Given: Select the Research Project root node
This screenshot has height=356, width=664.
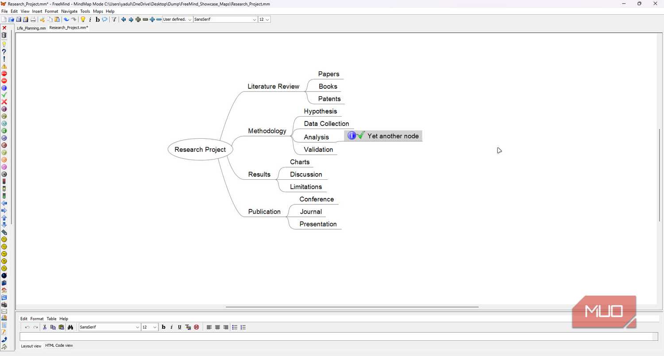Looking at the screenshot, I should pos(200,150).
